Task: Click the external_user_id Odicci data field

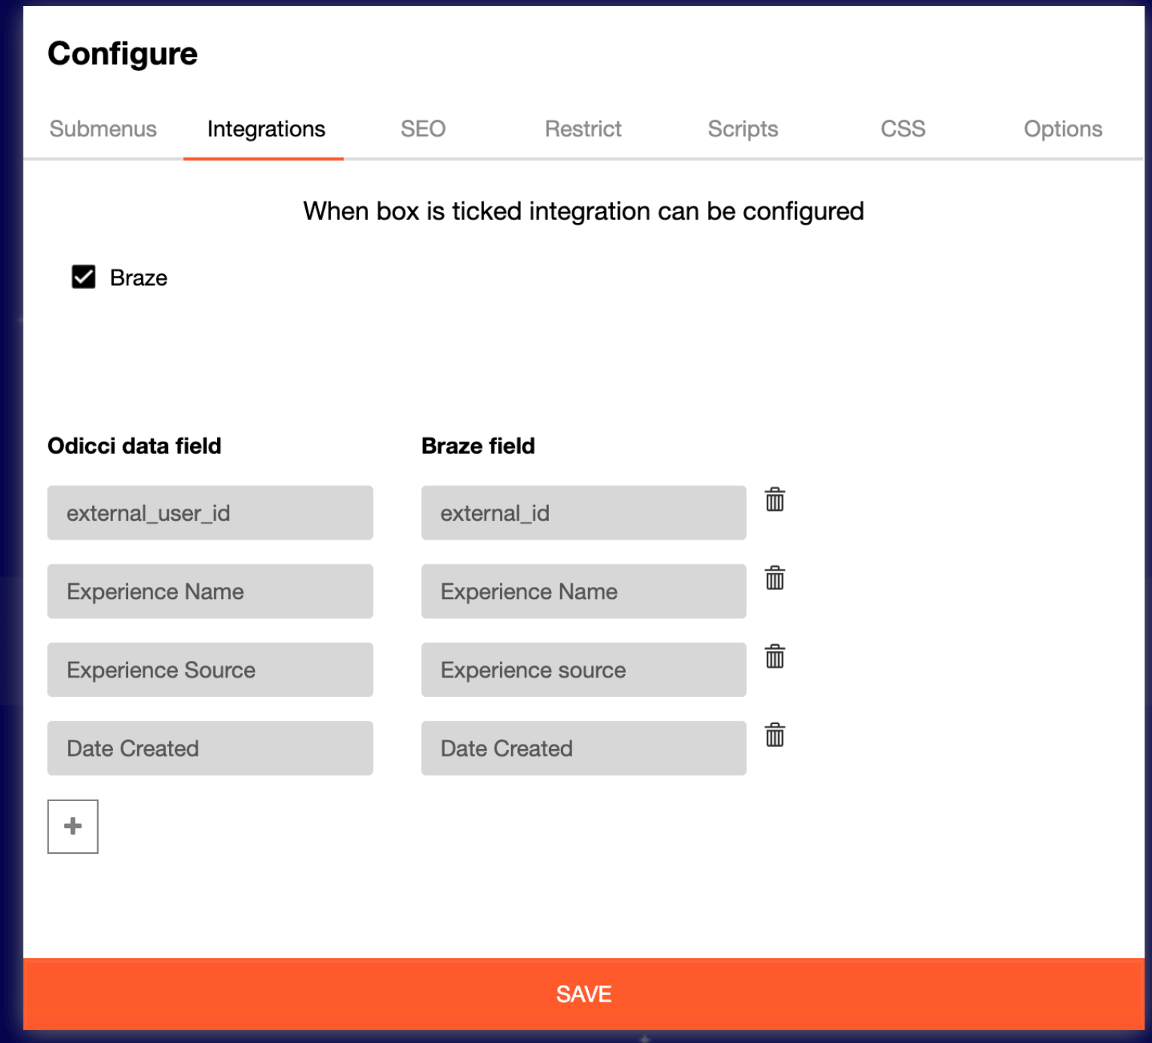Action: (x=210, y=513)
